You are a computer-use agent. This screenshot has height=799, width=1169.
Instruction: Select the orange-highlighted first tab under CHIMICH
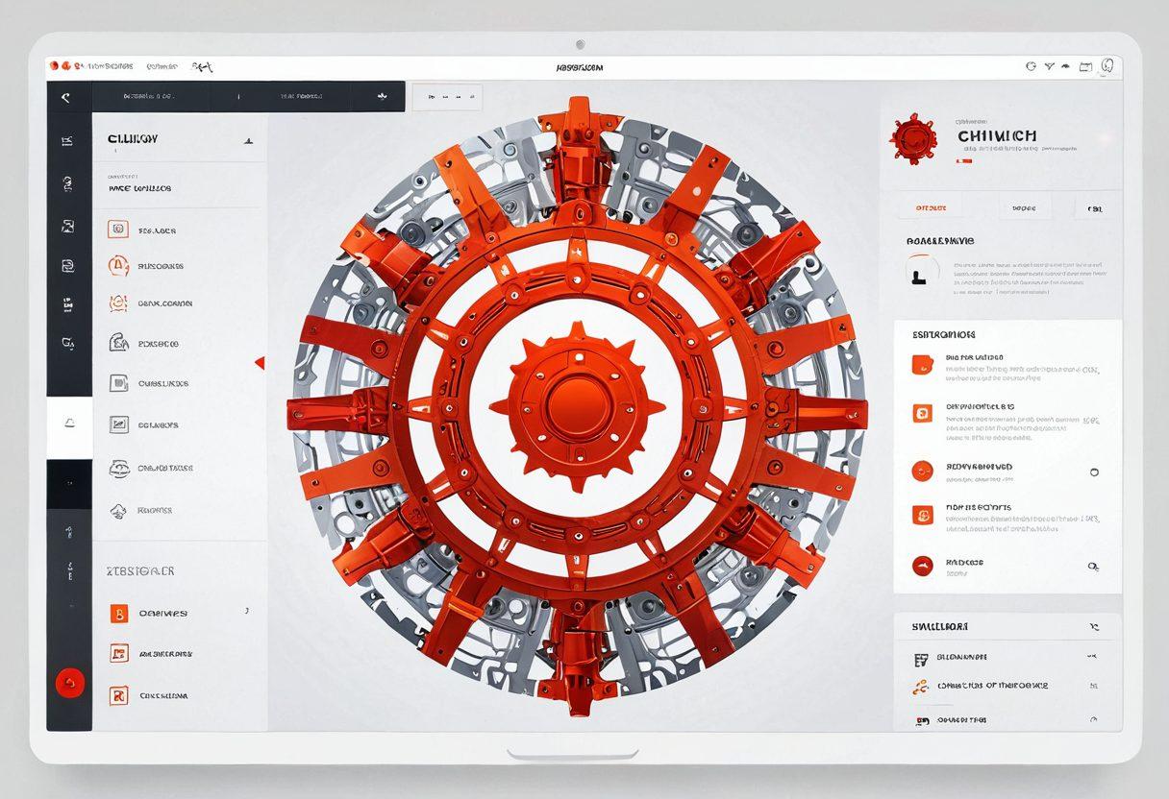tap(931, 206)
